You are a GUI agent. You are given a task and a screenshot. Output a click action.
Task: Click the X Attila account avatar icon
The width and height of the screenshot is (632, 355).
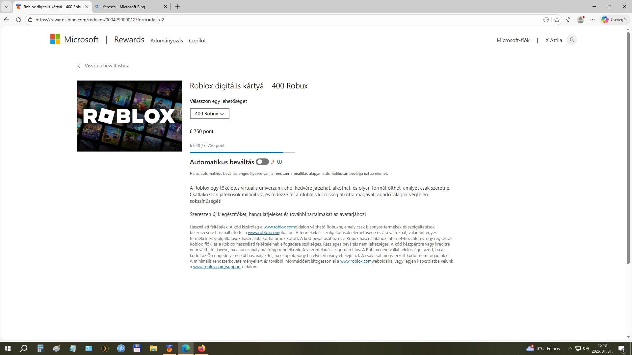pos(572,40)
